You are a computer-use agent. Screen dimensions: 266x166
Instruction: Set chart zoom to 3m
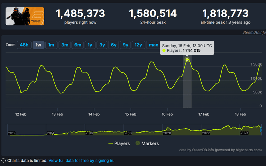[65, 45]
